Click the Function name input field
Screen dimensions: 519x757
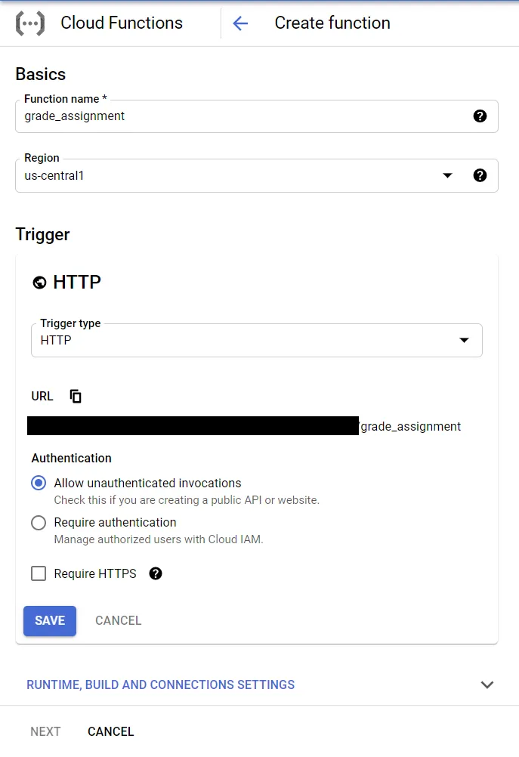[242, 116]
